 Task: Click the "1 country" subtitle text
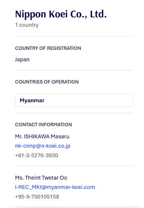tap(27, 25)
